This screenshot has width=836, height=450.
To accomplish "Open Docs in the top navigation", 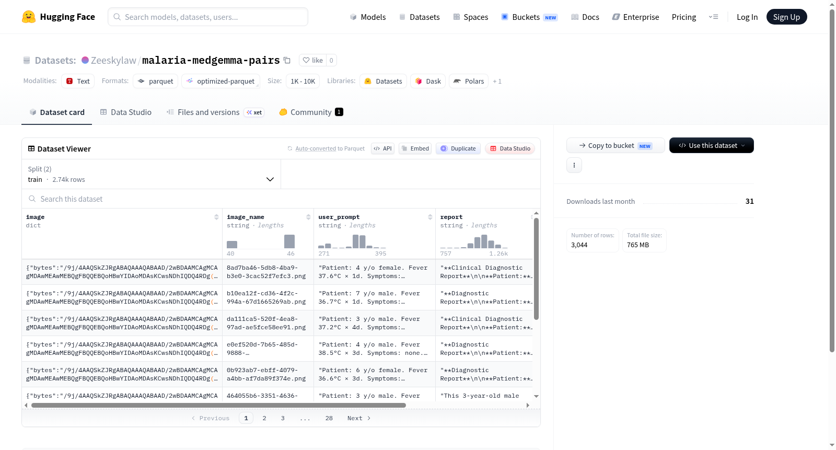I will [585, 17].
